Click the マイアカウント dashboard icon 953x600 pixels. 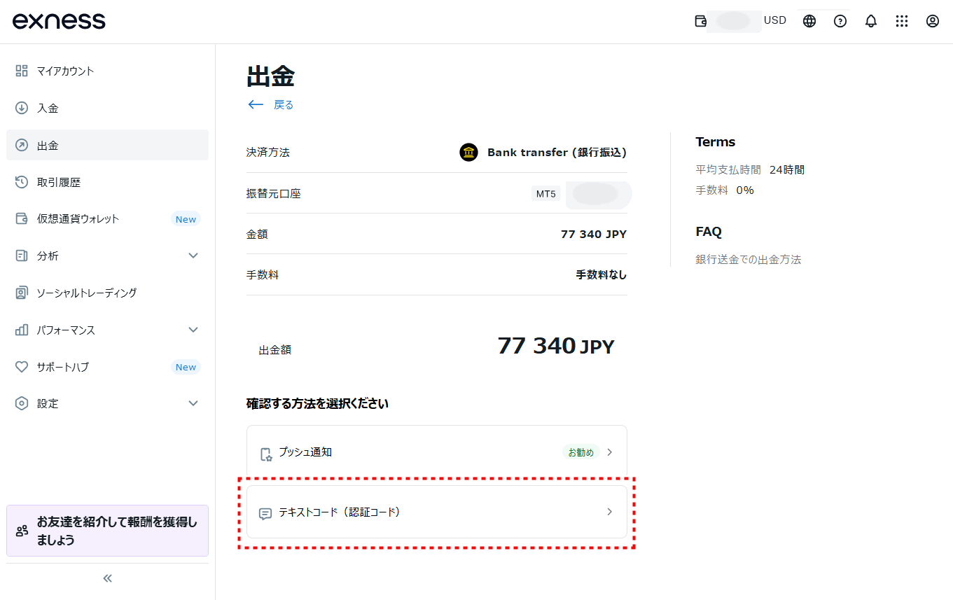pyautogui.click(x=22, y=71)
